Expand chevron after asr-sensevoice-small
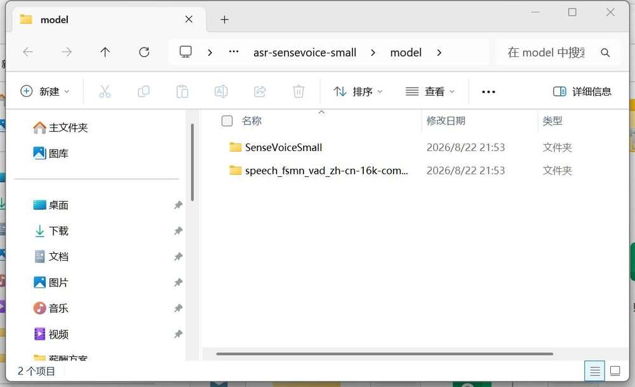The image size is (635, 387). coord(373,53)
